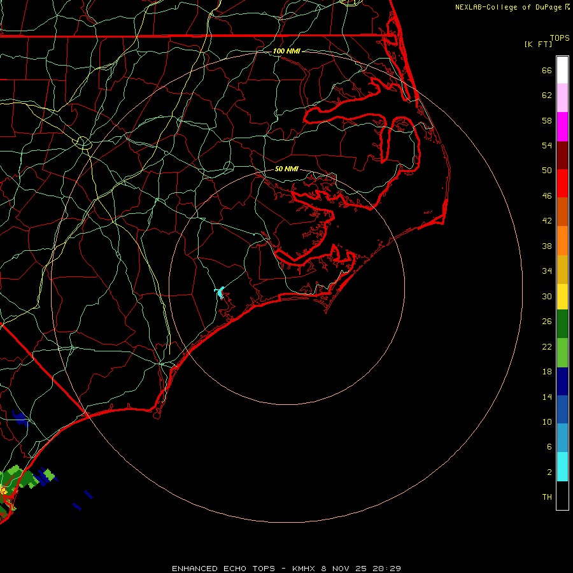573x573 pixels.
Task: Click the 62 legend value
Action: [547, 95]
